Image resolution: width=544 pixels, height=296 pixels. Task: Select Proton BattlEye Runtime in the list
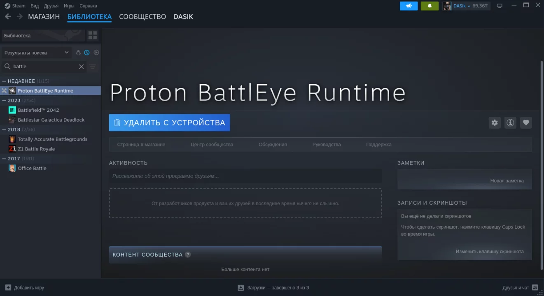coord(51,91)
